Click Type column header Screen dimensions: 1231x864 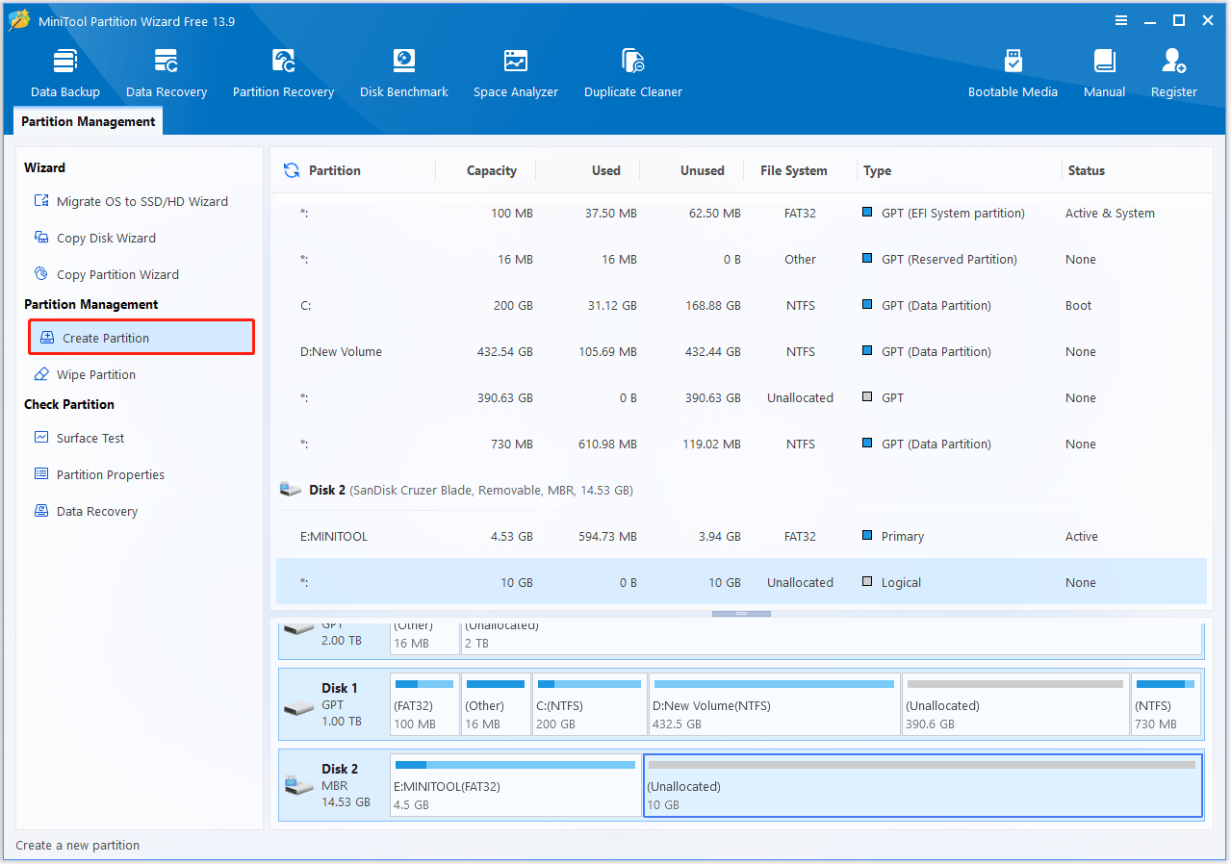(877, 170)
